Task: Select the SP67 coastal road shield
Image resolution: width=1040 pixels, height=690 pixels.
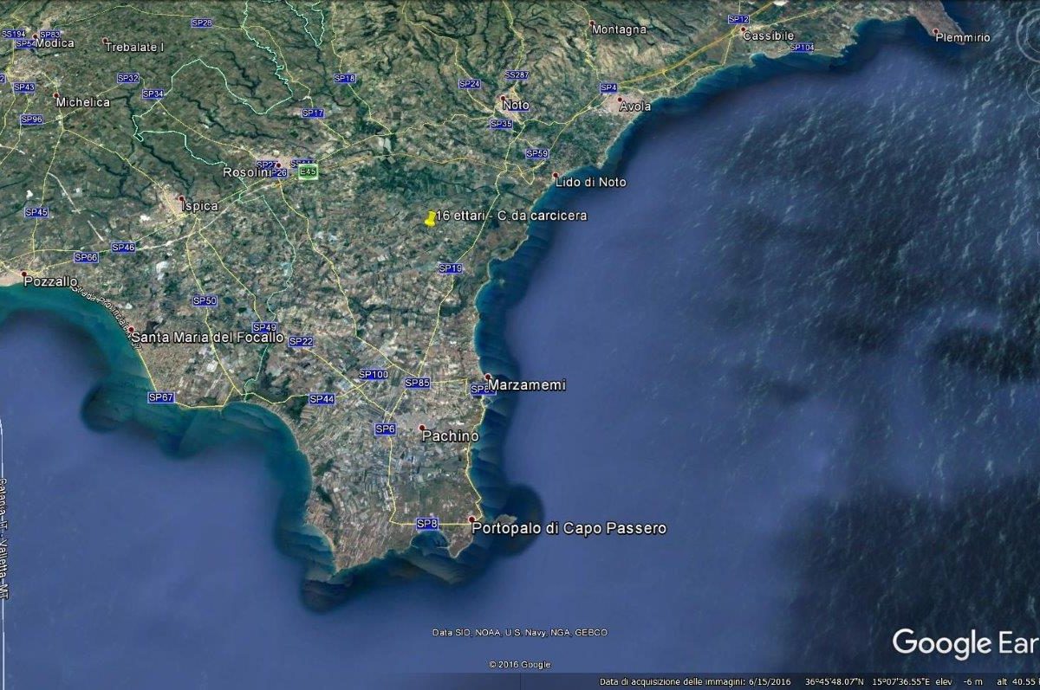Action: pyautogui.click(x=161, y=397)
